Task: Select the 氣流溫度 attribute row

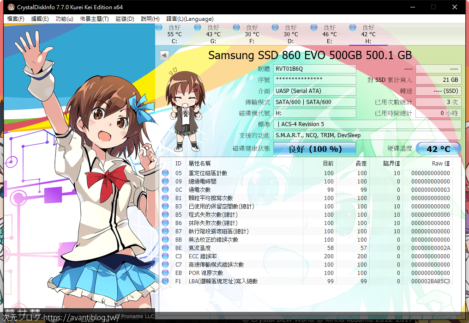Action: [306, 248]
